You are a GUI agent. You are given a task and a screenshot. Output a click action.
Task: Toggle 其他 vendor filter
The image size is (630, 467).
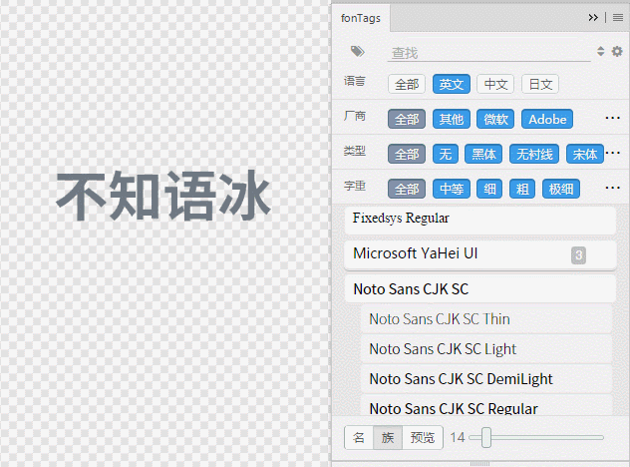coord(452,119)
